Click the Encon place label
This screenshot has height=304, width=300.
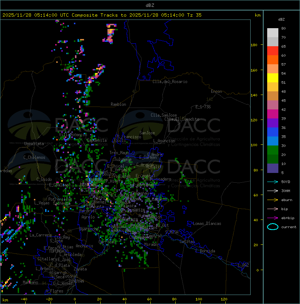[x=216, y=91]
